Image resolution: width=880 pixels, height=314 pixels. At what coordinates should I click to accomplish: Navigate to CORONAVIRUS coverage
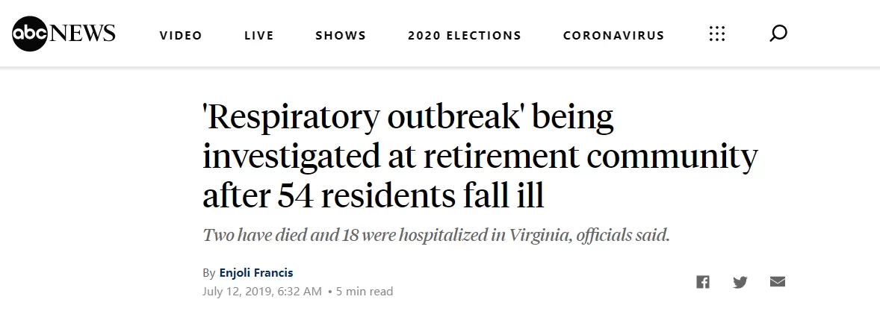[613, 35]
